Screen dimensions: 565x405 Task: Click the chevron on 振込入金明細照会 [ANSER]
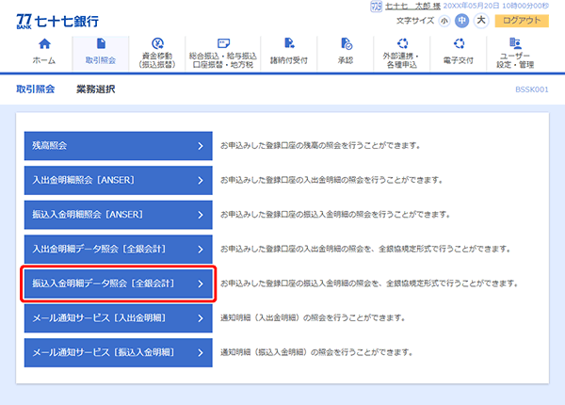[201, 215]
